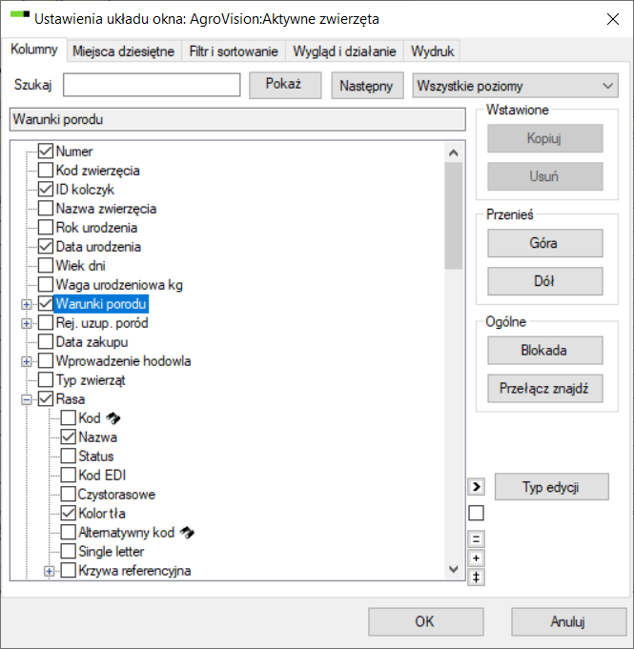The height and width of the screenshot is (649, 634).
Task: Select the Rasa row label in the tree
Action: coord(71,399)
